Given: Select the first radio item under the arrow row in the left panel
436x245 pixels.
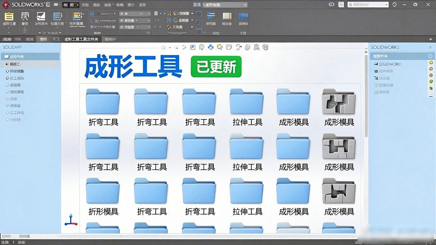Looking at the screenshot, I should (x=15, y=71).
